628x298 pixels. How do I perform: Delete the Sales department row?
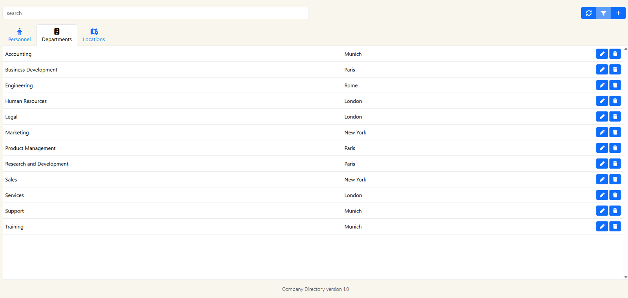coord(615,179)
